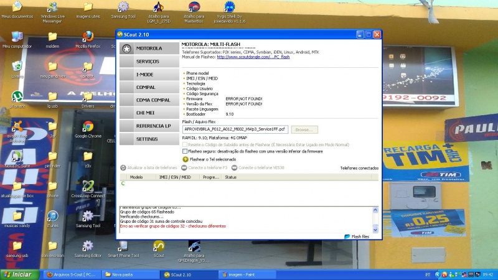Open Atalho para LGM_1_275D shortcut
This screenshot has width=498, height=280.
coord(159,12)
